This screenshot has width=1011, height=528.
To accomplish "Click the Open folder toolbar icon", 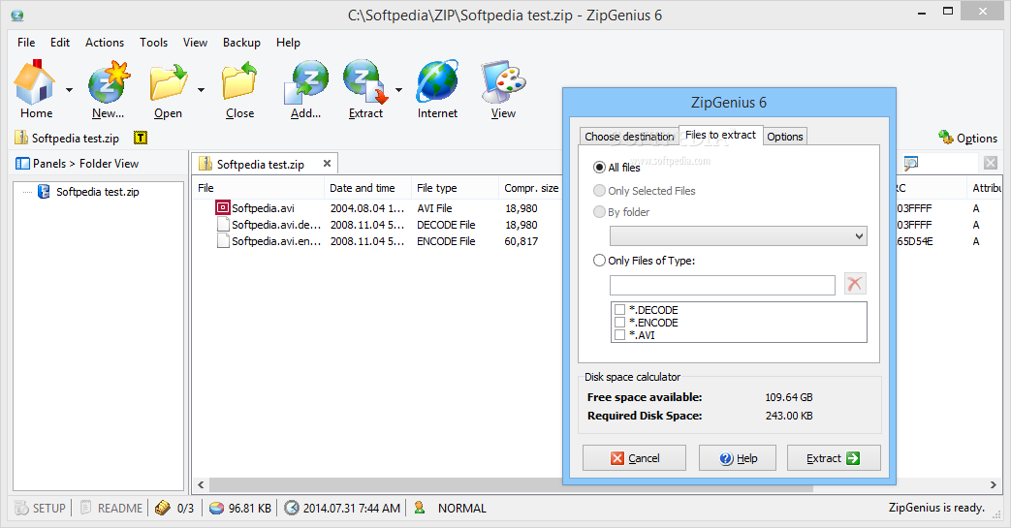I will coord(168,82).
